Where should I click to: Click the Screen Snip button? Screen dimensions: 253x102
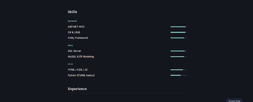[x=234, y=100]
